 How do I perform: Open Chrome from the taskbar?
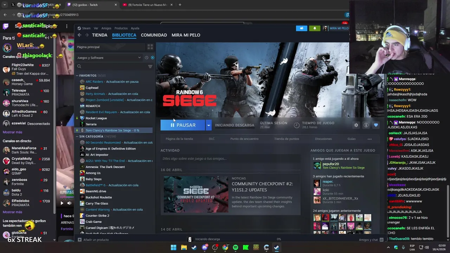tap(225, 247)
